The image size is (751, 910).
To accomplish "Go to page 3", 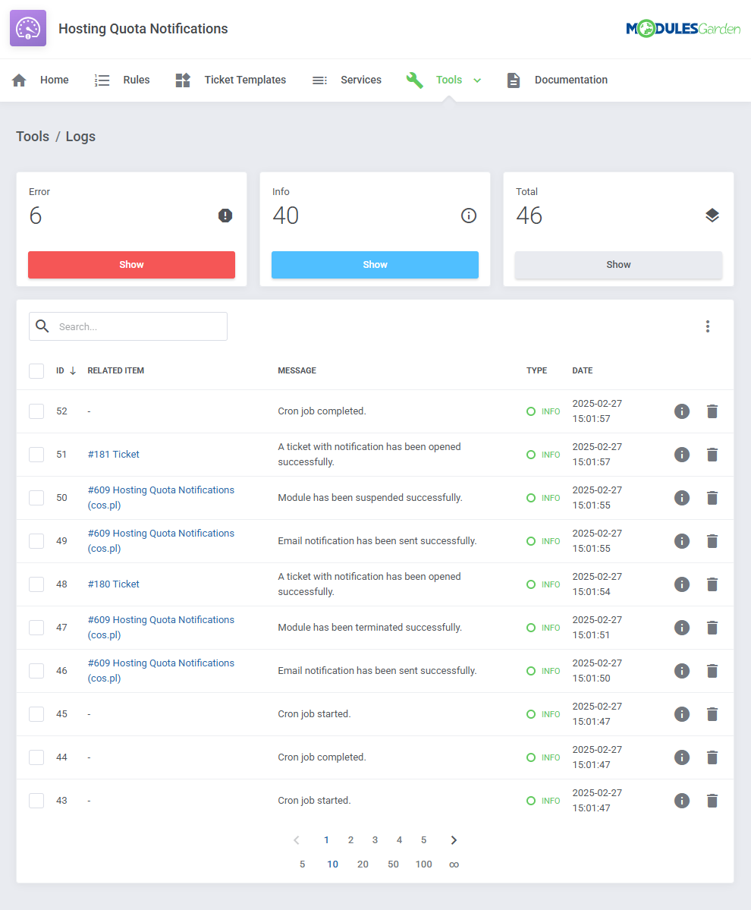I will pos(375,839).
